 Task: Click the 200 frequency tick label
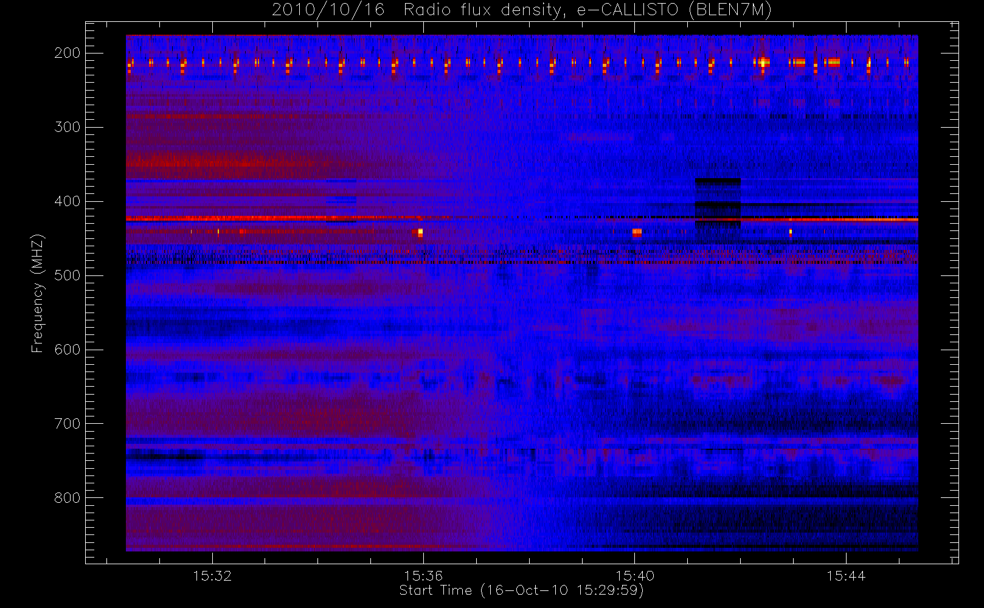(x=68, y=53)
